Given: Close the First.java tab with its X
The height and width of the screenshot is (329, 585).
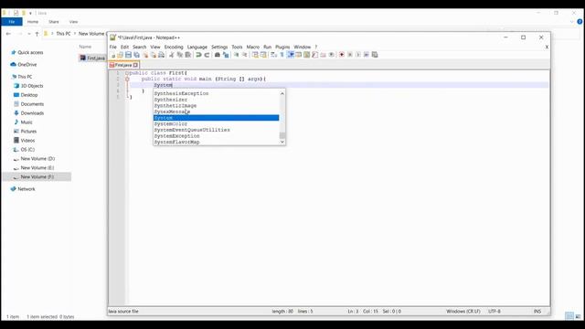Looking at the screenshot, I should coord(135,65).
